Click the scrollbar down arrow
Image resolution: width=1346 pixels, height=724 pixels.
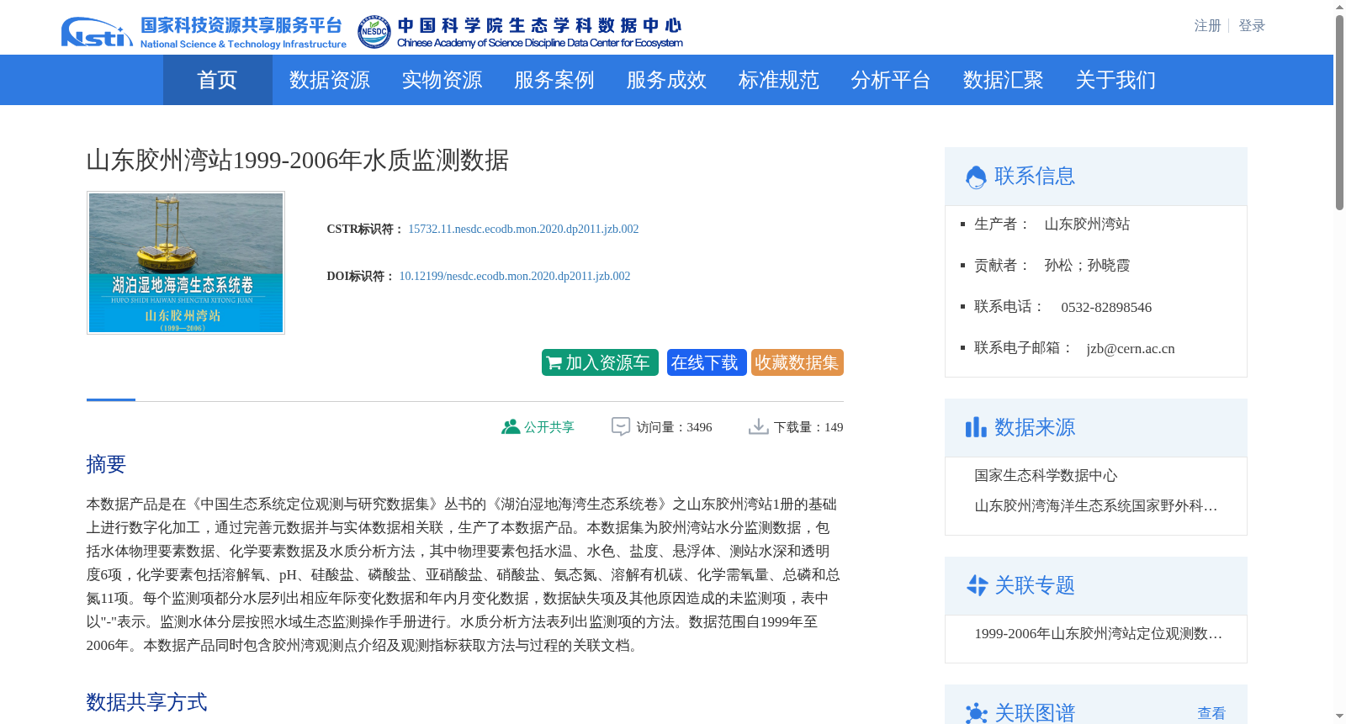[1339, 716]
